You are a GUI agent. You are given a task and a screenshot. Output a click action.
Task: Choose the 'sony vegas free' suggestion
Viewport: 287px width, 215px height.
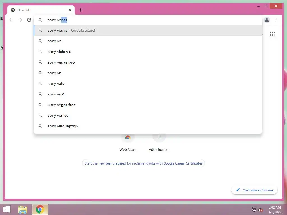pyautogui.click(x=148, y=105)
